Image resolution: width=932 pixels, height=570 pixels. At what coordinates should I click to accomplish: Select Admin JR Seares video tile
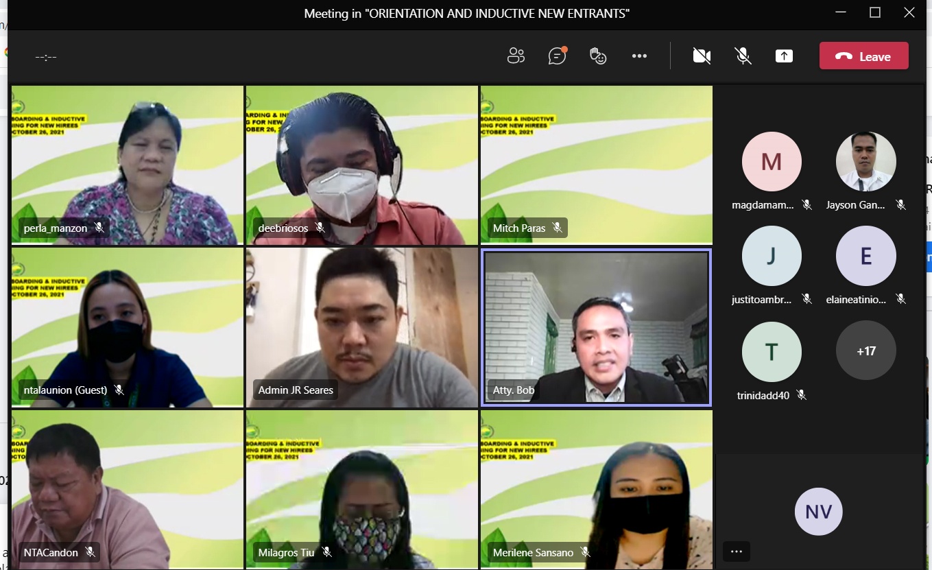pos(362,327)
